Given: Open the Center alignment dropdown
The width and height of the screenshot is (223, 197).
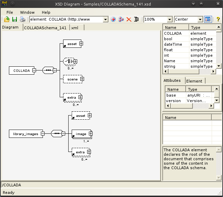Looking at the screenshot, I should (200, 19).
